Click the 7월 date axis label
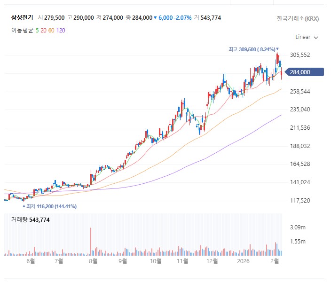The height and width of the screenshot is (282, 331). 59,261
